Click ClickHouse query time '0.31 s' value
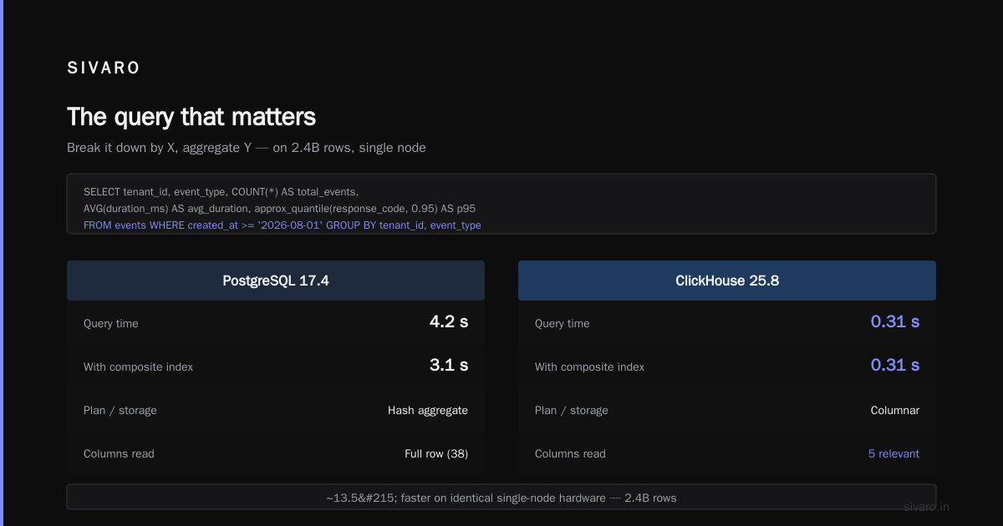Viewport: 1003px width, 526px height. pos(895,321)
